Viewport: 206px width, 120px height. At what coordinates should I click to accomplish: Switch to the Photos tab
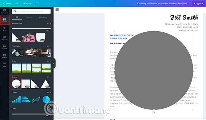point(29,17)
